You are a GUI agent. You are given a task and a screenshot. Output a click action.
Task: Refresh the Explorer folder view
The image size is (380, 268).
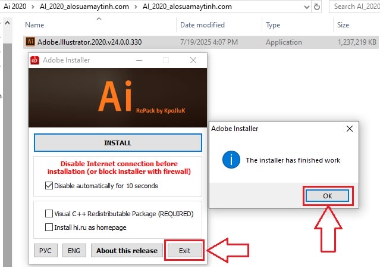coord(317,7)
